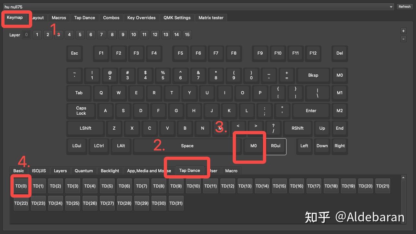Open the Key Overrides tab
Screen dimensions: 416x234
(141, 18)
